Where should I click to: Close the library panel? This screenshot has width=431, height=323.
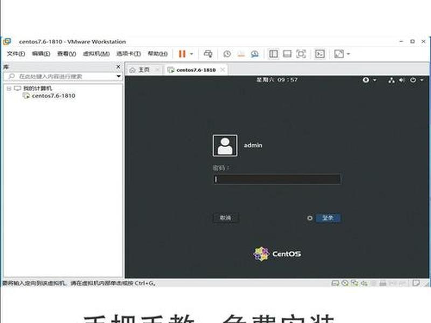pyautogui.click(x=119, y=67)
